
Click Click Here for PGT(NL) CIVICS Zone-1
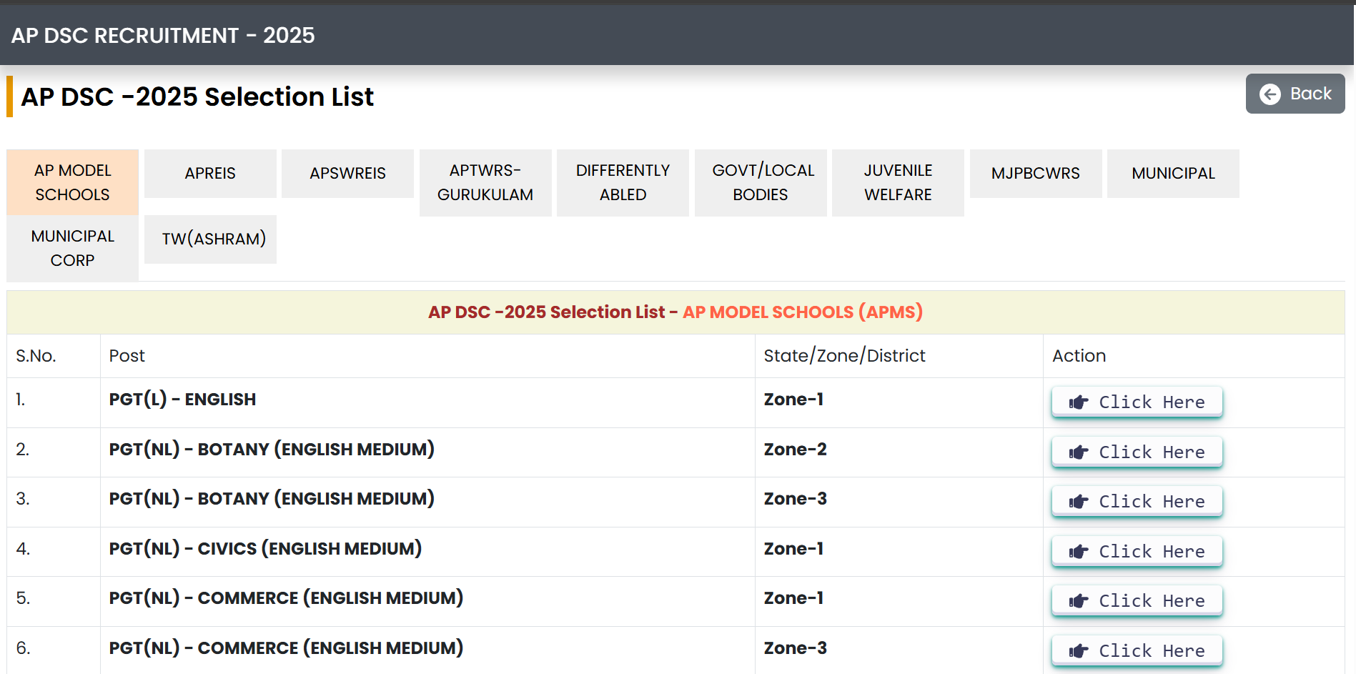[x=1136, y=551]
